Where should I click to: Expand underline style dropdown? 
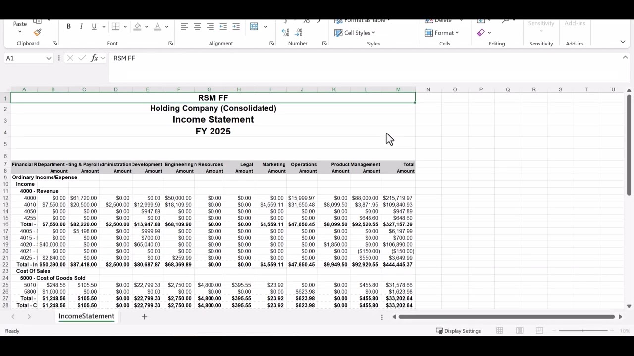click(104, 27)
